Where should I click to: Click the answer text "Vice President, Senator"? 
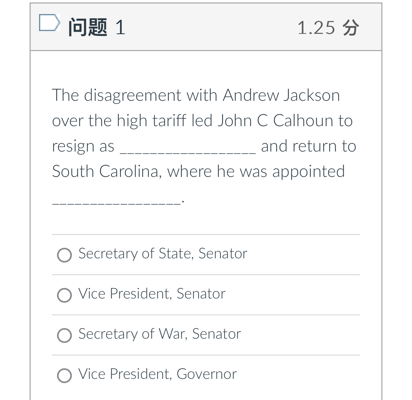coord(151,294)
